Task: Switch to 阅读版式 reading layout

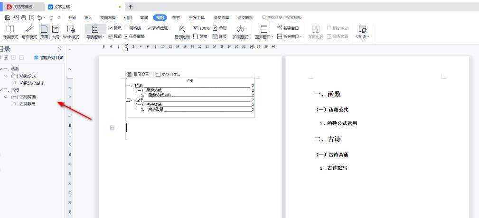Action: tap(10, 32)
